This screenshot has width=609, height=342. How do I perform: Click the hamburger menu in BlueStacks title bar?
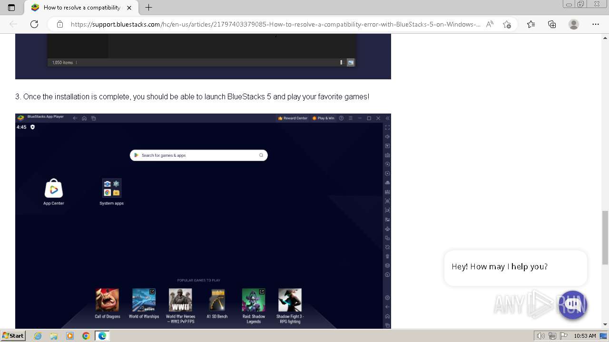351,118
